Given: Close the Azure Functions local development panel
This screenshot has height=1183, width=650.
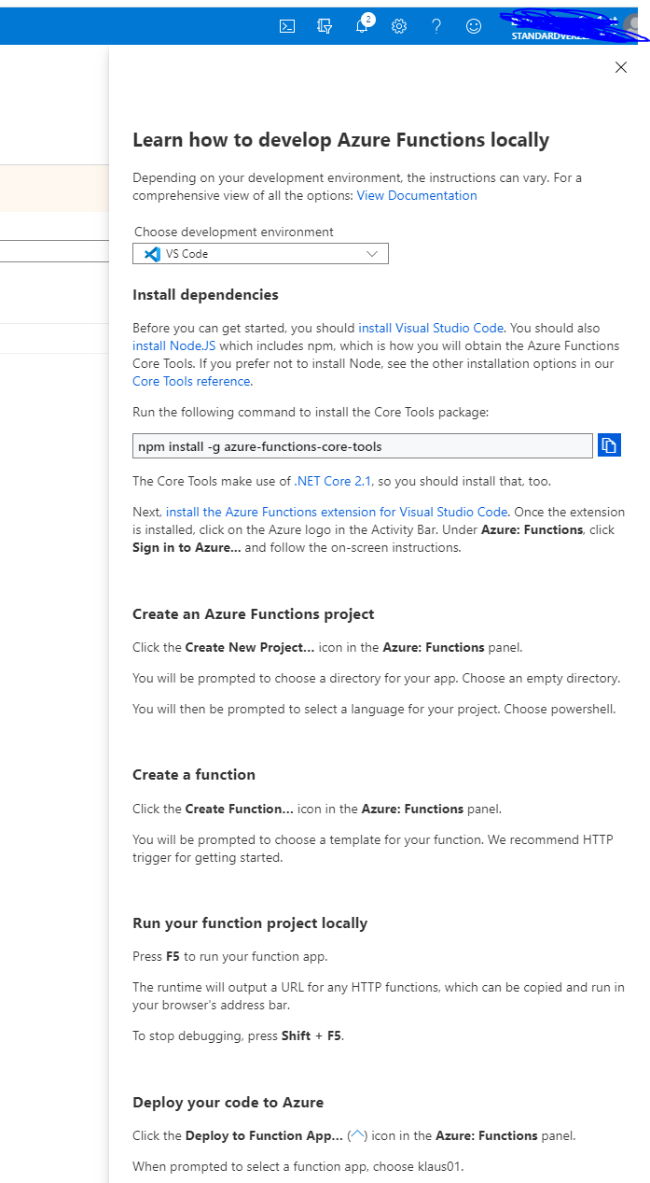Looking at the screenshot, I should 621,67.
